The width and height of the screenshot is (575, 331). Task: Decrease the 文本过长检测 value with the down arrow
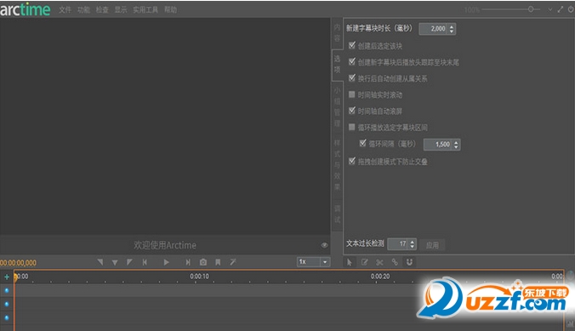pos(413,246)
